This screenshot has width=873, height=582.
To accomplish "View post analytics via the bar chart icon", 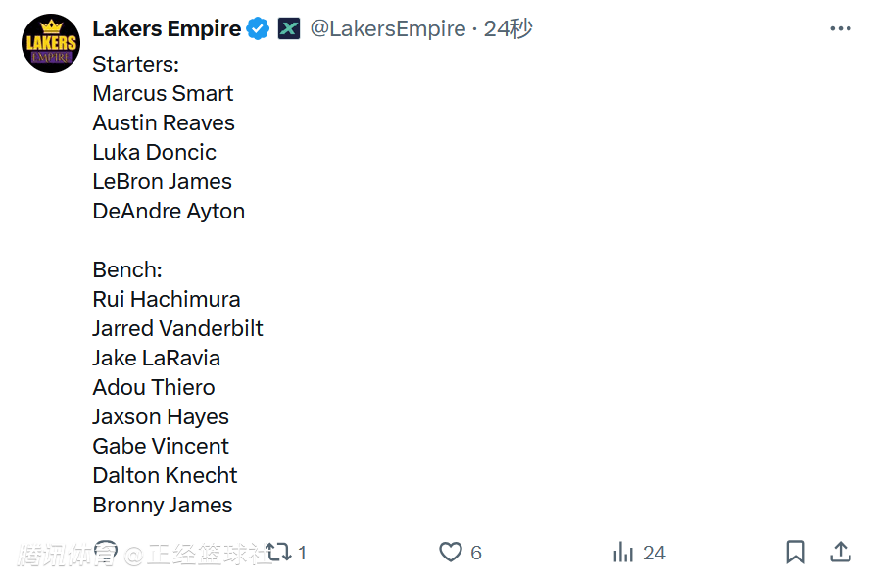I will click(623, 553).
